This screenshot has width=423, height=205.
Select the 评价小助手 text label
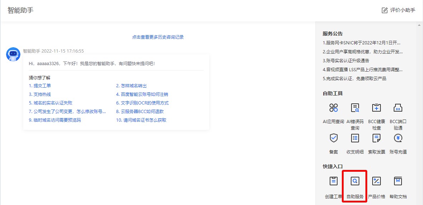coord(403,10)
